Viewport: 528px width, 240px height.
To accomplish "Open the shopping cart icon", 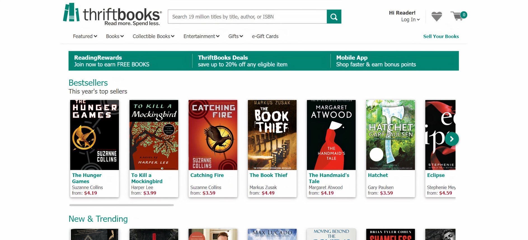I will pyautogui.click(x=458, y=16).
